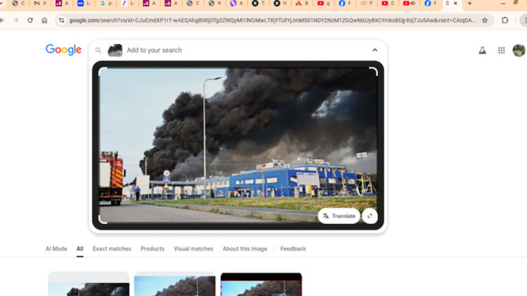Viewport: 527px width, 296px height.
Task: Switch to the purple swirl 'A' tab
Action: 237,3
